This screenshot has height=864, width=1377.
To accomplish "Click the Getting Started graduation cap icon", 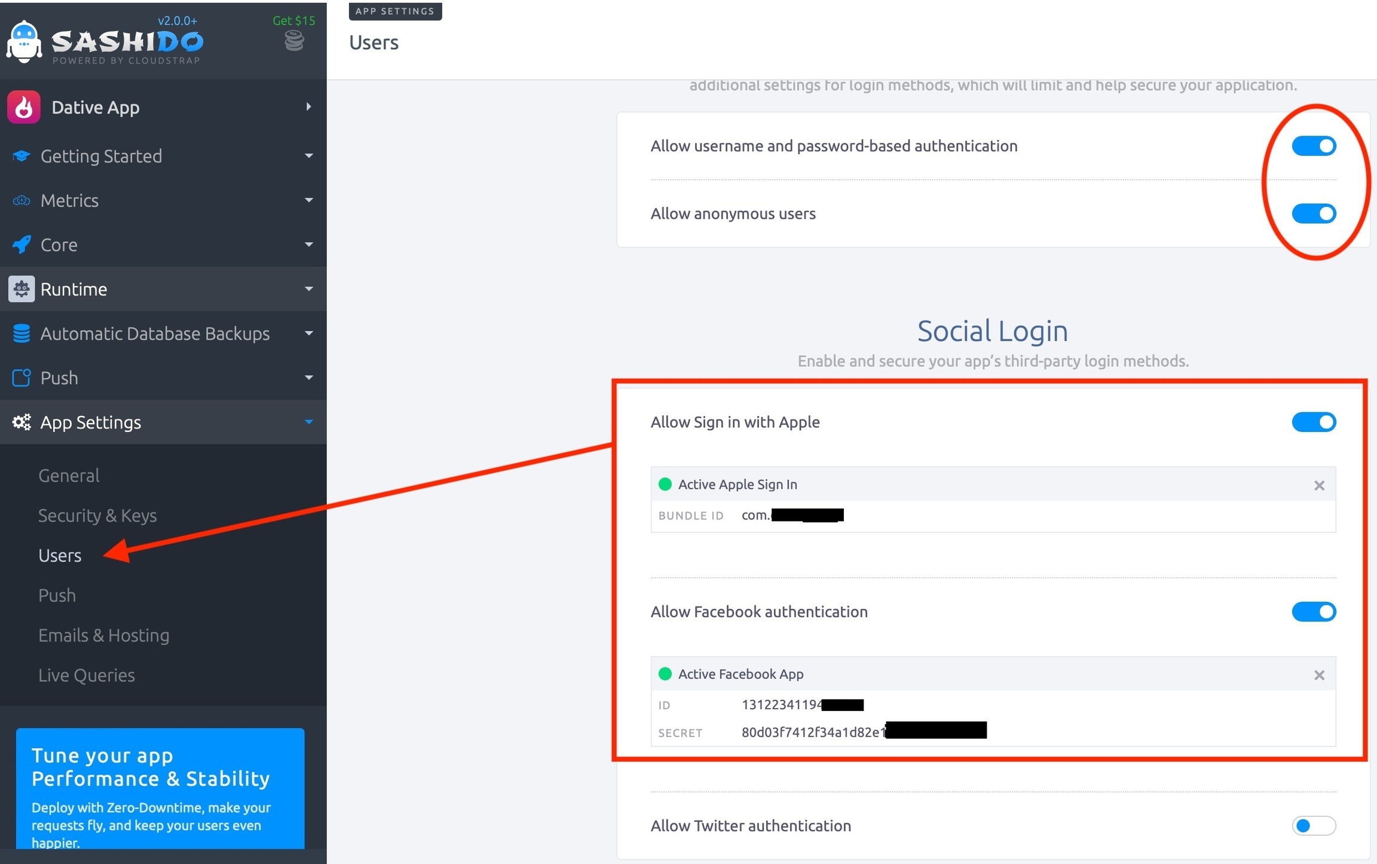I will click(x=22, y=156).
